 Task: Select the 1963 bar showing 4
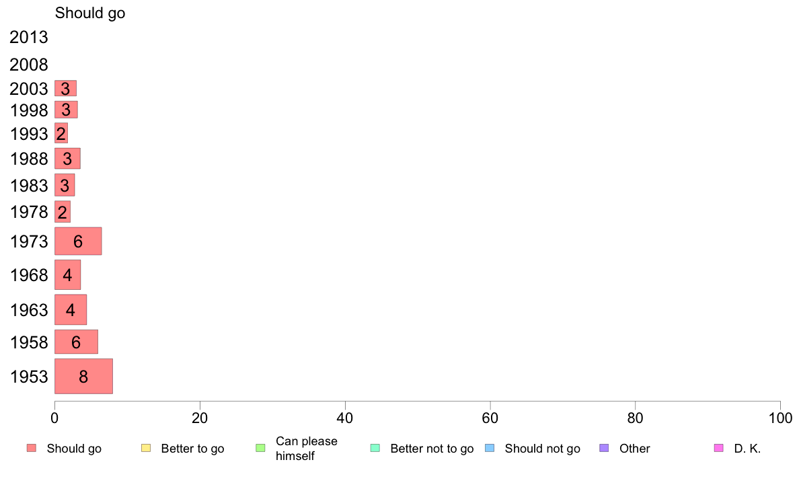71,309
